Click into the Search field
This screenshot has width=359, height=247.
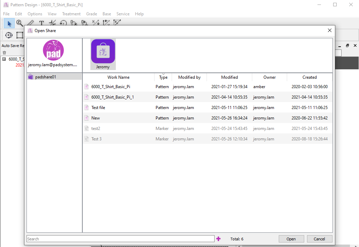(x=120, y=239)
